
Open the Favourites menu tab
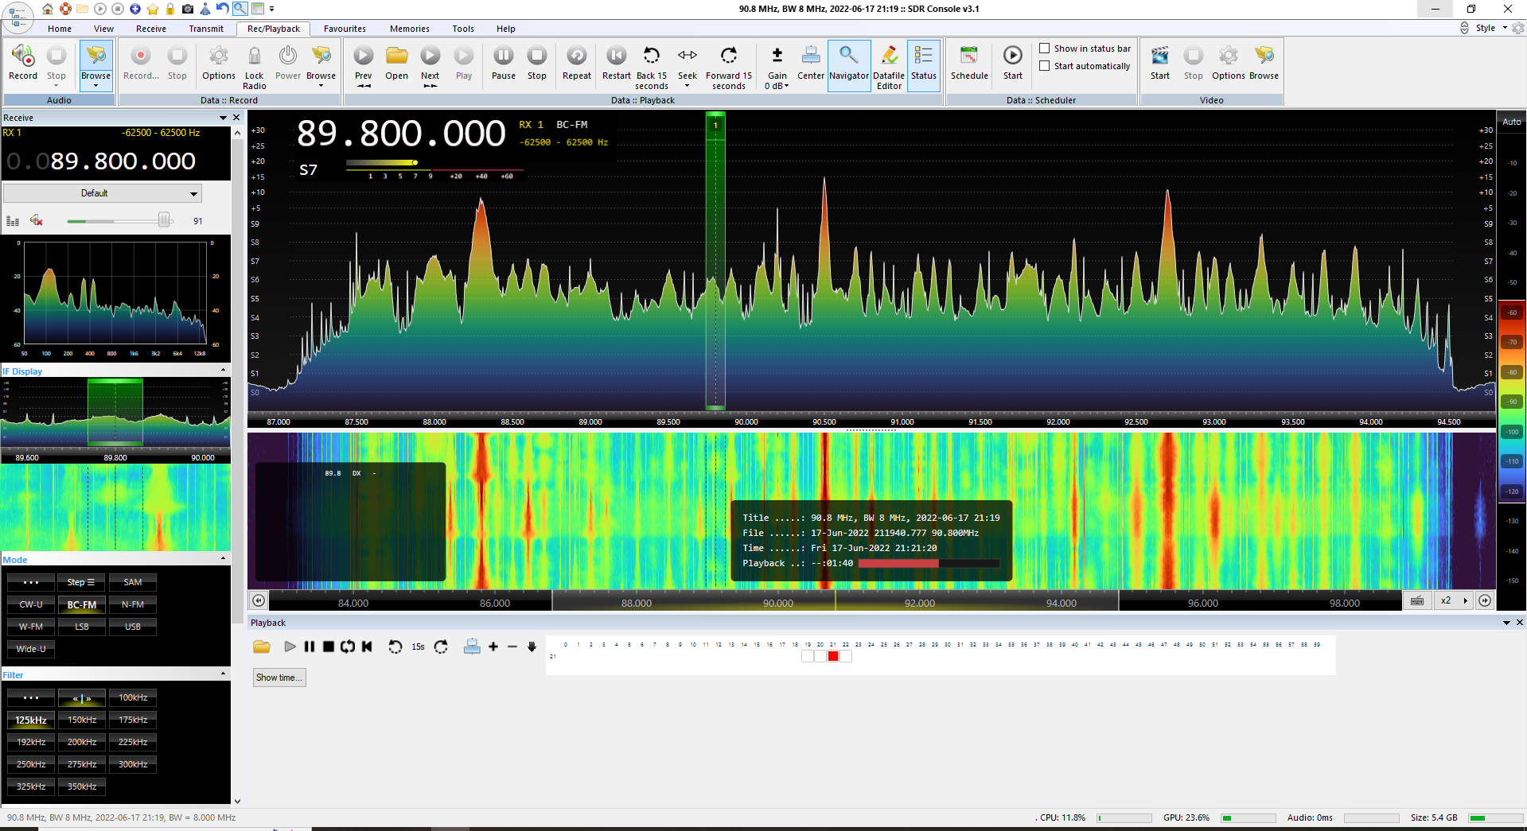345,29
